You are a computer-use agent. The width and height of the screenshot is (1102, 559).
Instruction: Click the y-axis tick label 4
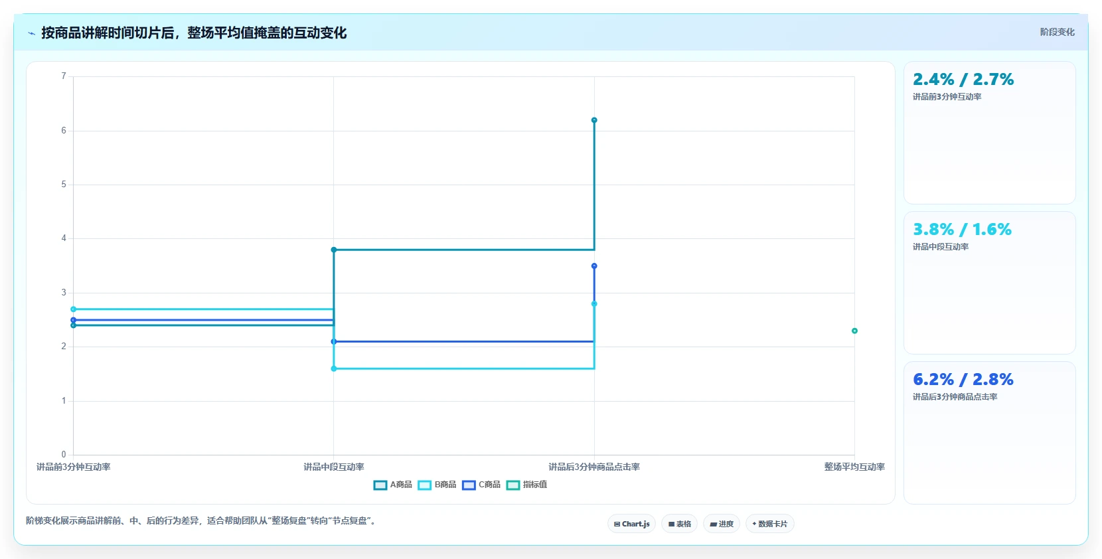point(64,238)
